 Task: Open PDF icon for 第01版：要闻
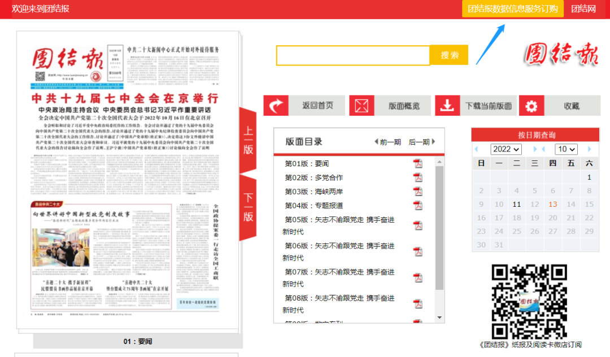tap(418, 164)
